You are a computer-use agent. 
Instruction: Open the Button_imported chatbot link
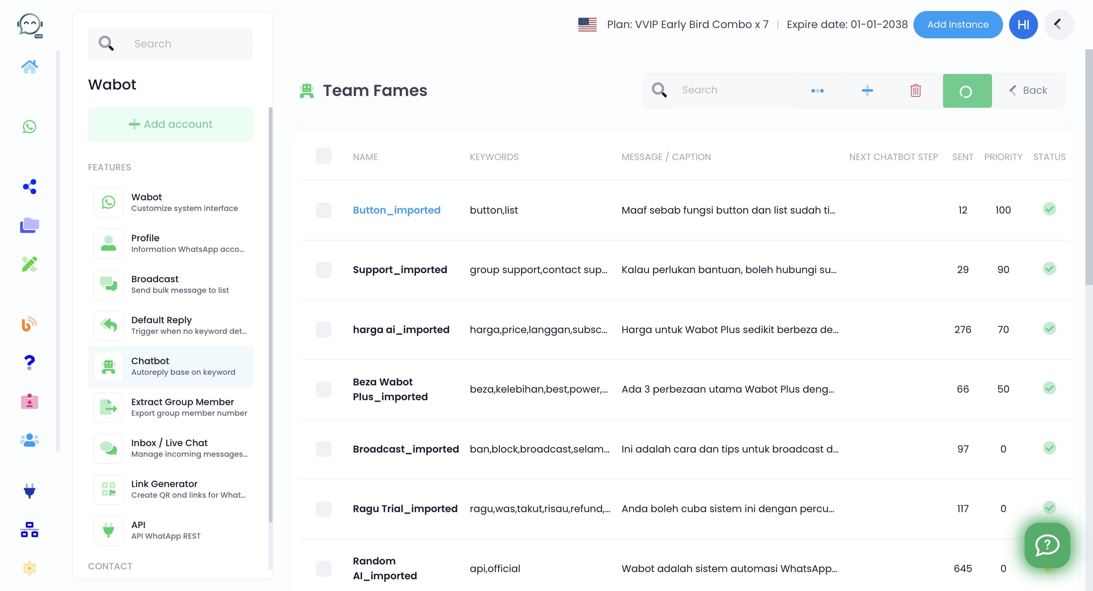click(x=396, y=210)
